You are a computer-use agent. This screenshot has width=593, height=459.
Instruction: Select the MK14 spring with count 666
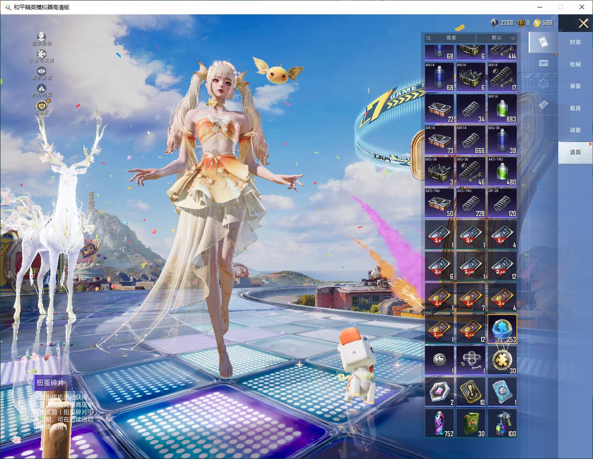coord(471,140)
